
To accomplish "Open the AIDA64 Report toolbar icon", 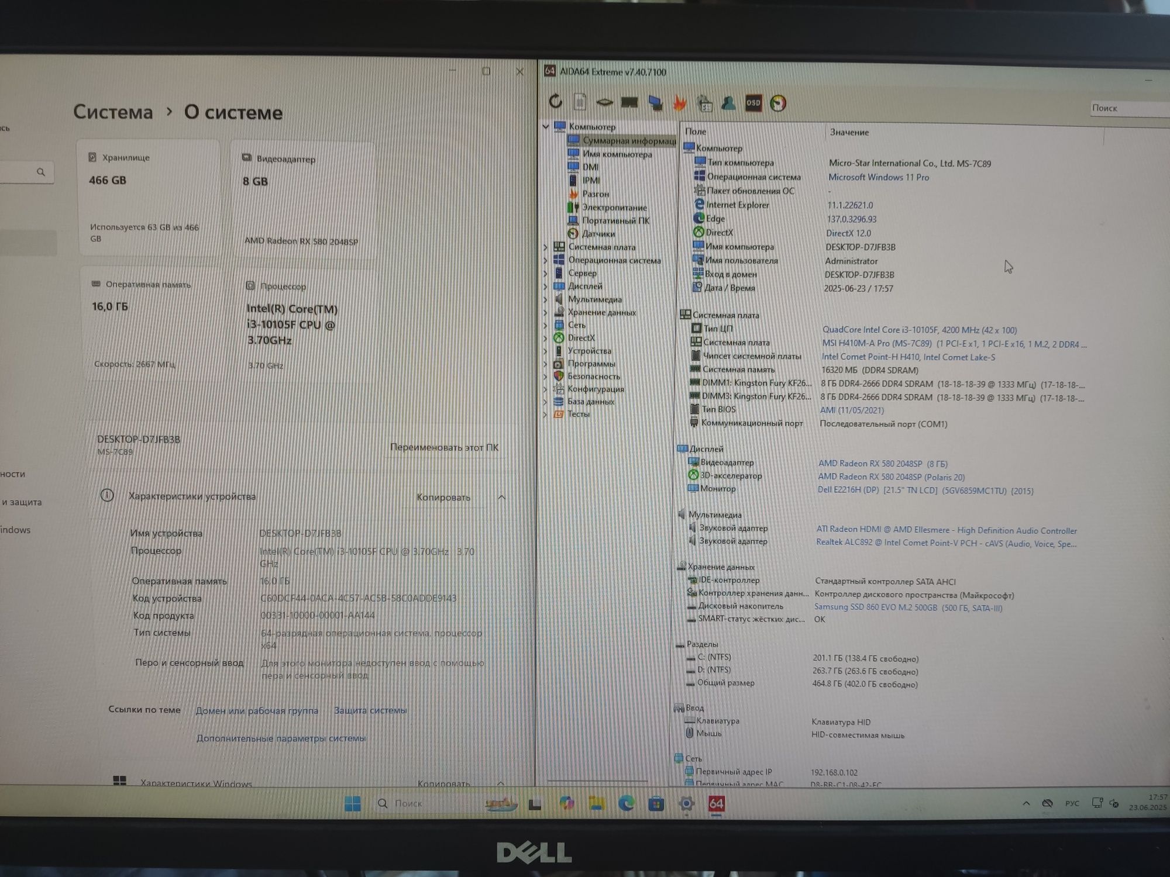I will point(580,102).
